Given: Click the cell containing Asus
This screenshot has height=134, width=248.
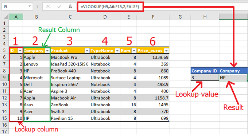Looking at the screenshot, I should pos(36,105).
